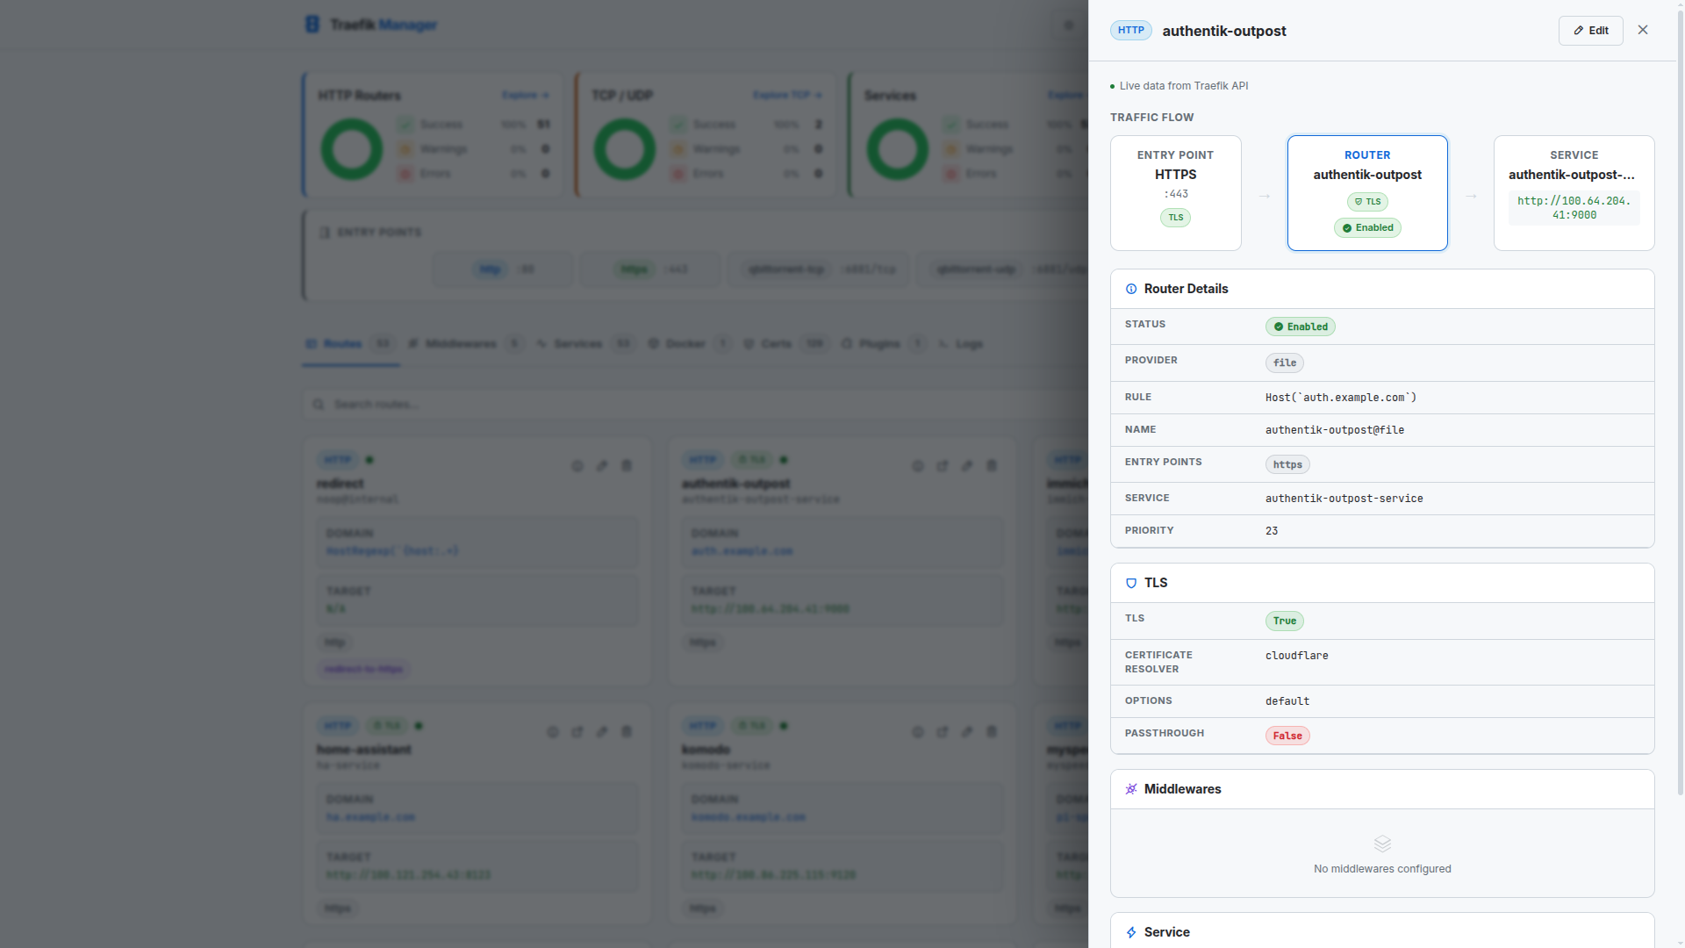This screenshot has height=948, width=1685.
Task: Click the shield icon beside the TLS heading
Action: tap(1131, 583)
